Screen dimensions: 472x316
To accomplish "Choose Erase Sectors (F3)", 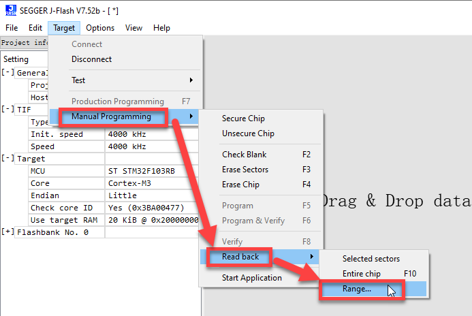I will [261, 170].
